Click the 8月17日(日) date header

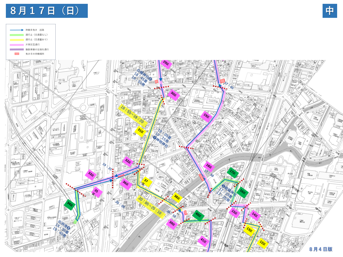[47, 11]
